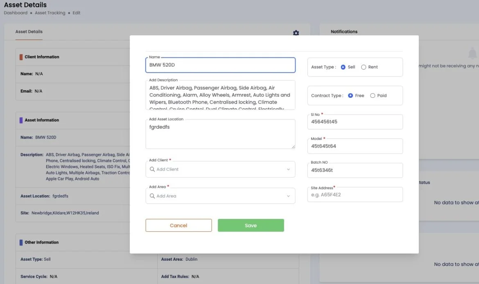Image resolution: width=479 pixels, height=284 pixels.
Task: Select the Sell asset type
Action: pyautogui.click(x=343, y=67)
